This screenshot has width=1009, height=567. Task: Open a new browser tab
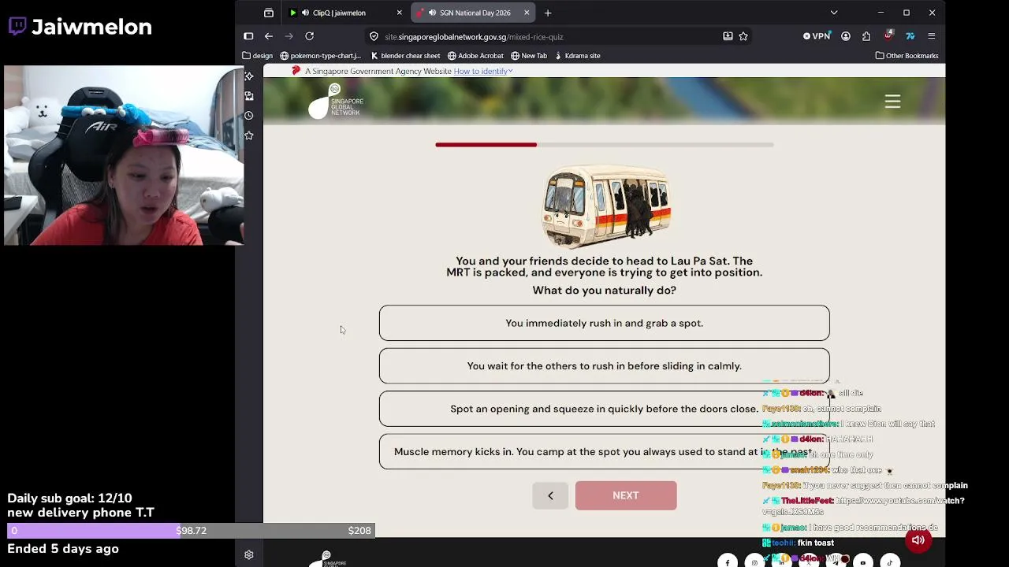click(x=548, y=13)
